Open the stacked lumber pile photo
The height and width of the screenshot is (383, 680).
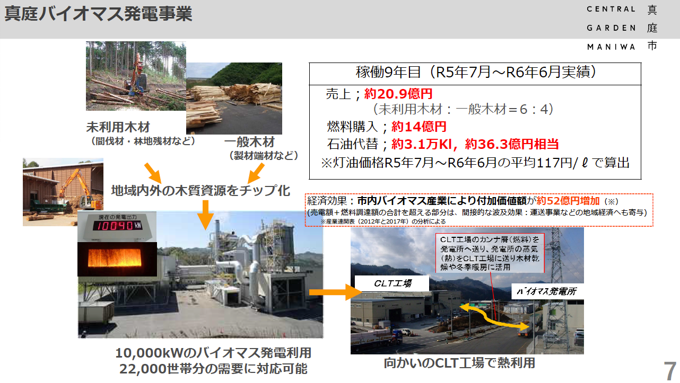234,99
